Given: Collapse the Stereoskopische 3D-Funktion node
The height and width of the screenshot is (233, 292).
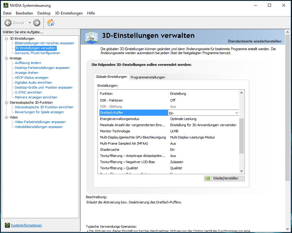Looking at the screenshot, I should point(6,102).
